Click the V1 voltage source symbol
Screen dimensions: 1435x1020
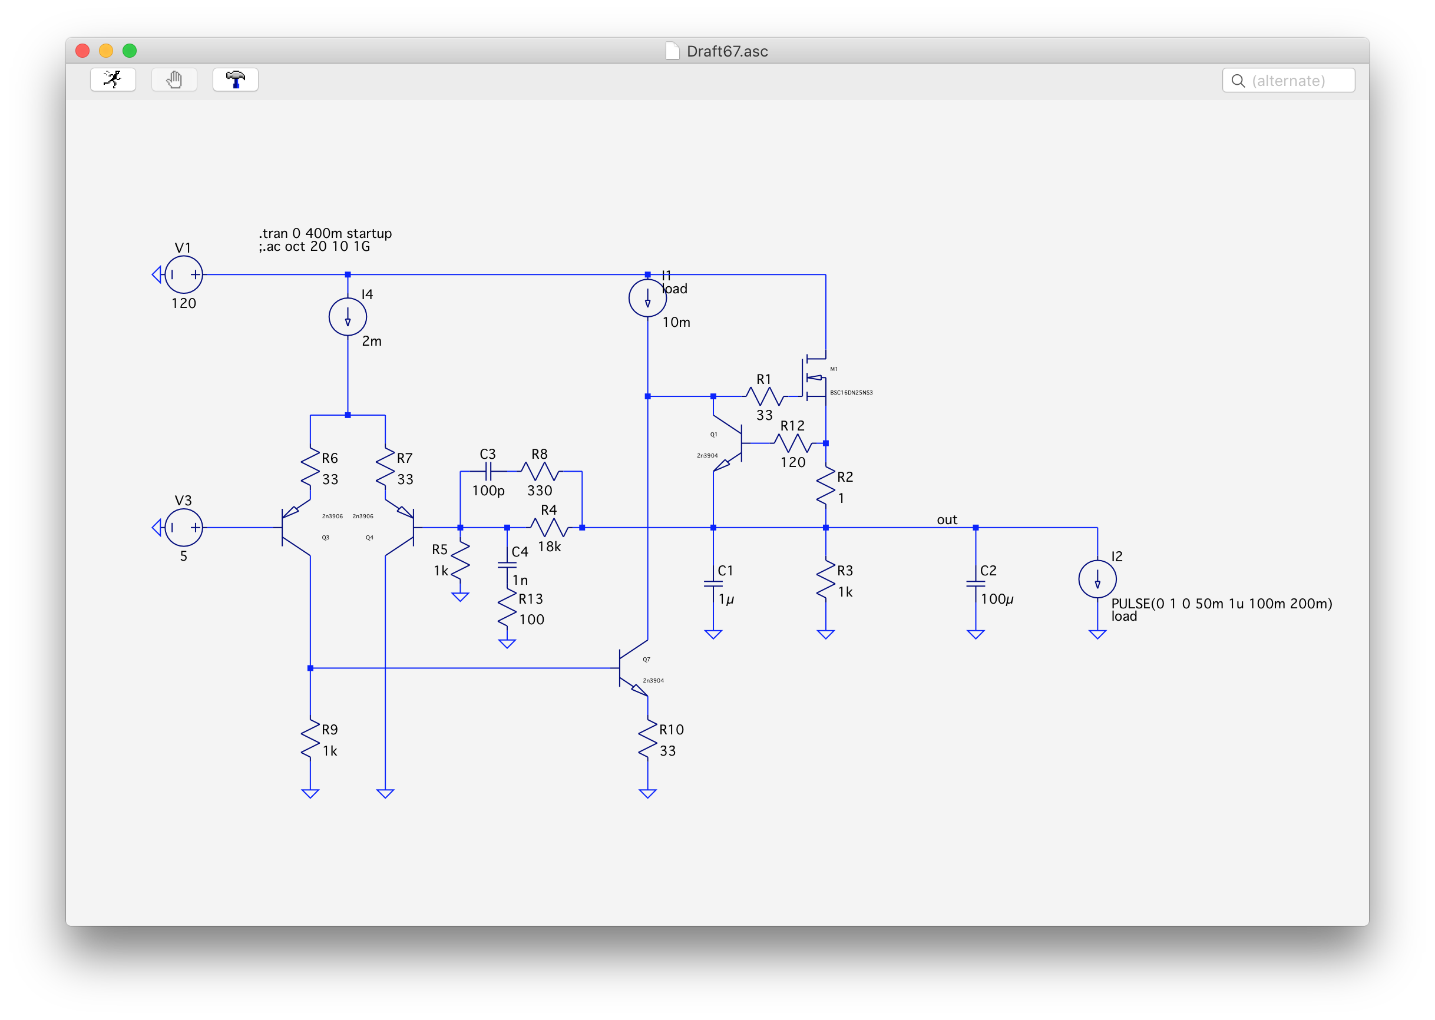coord(183,274)
